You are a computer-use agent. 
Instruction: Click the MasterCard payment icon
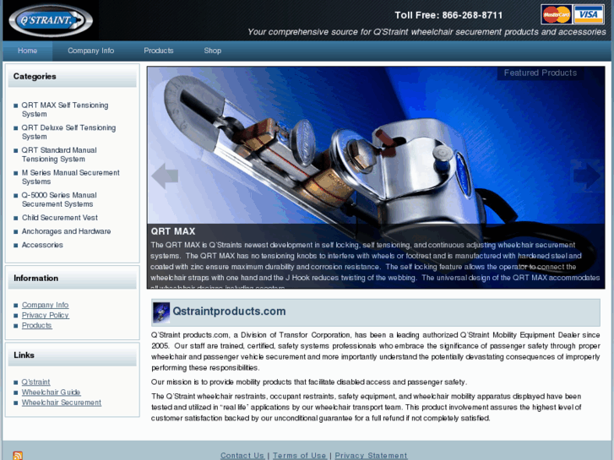pos(557,15)
